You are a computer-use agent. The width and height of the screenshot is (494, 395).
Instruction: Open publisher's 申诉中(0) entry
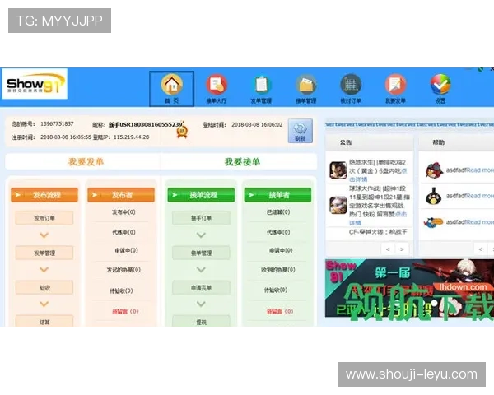(x=126, y=250)
